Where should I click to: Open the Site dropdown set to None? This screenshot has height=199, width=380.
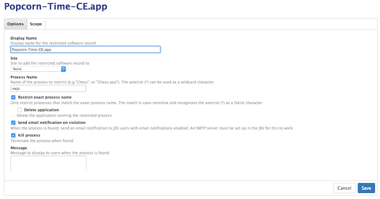(38, 69)
